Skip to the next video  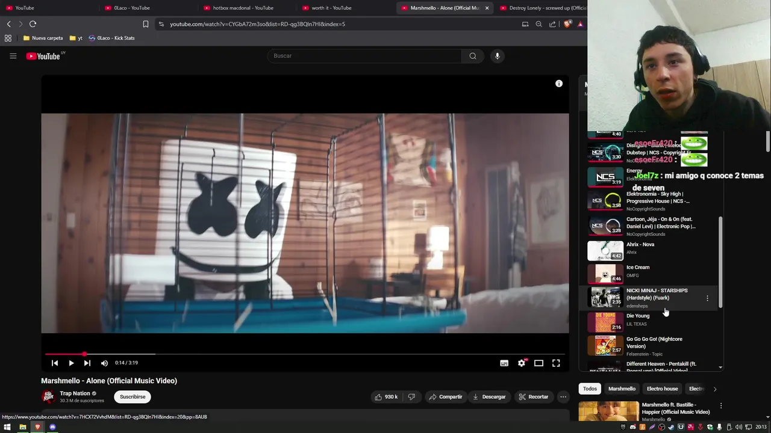pos(87,363)
